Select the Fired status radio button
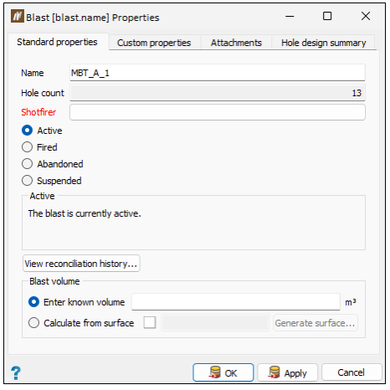390x390 pixels. click(27, 147)
